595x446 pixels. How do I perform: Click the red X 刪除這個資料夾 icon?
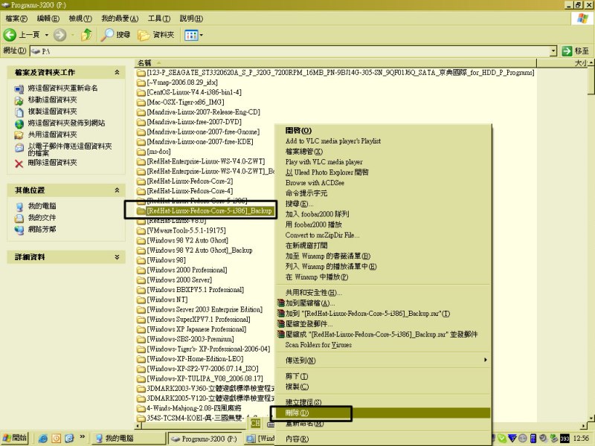coord(19,164)
